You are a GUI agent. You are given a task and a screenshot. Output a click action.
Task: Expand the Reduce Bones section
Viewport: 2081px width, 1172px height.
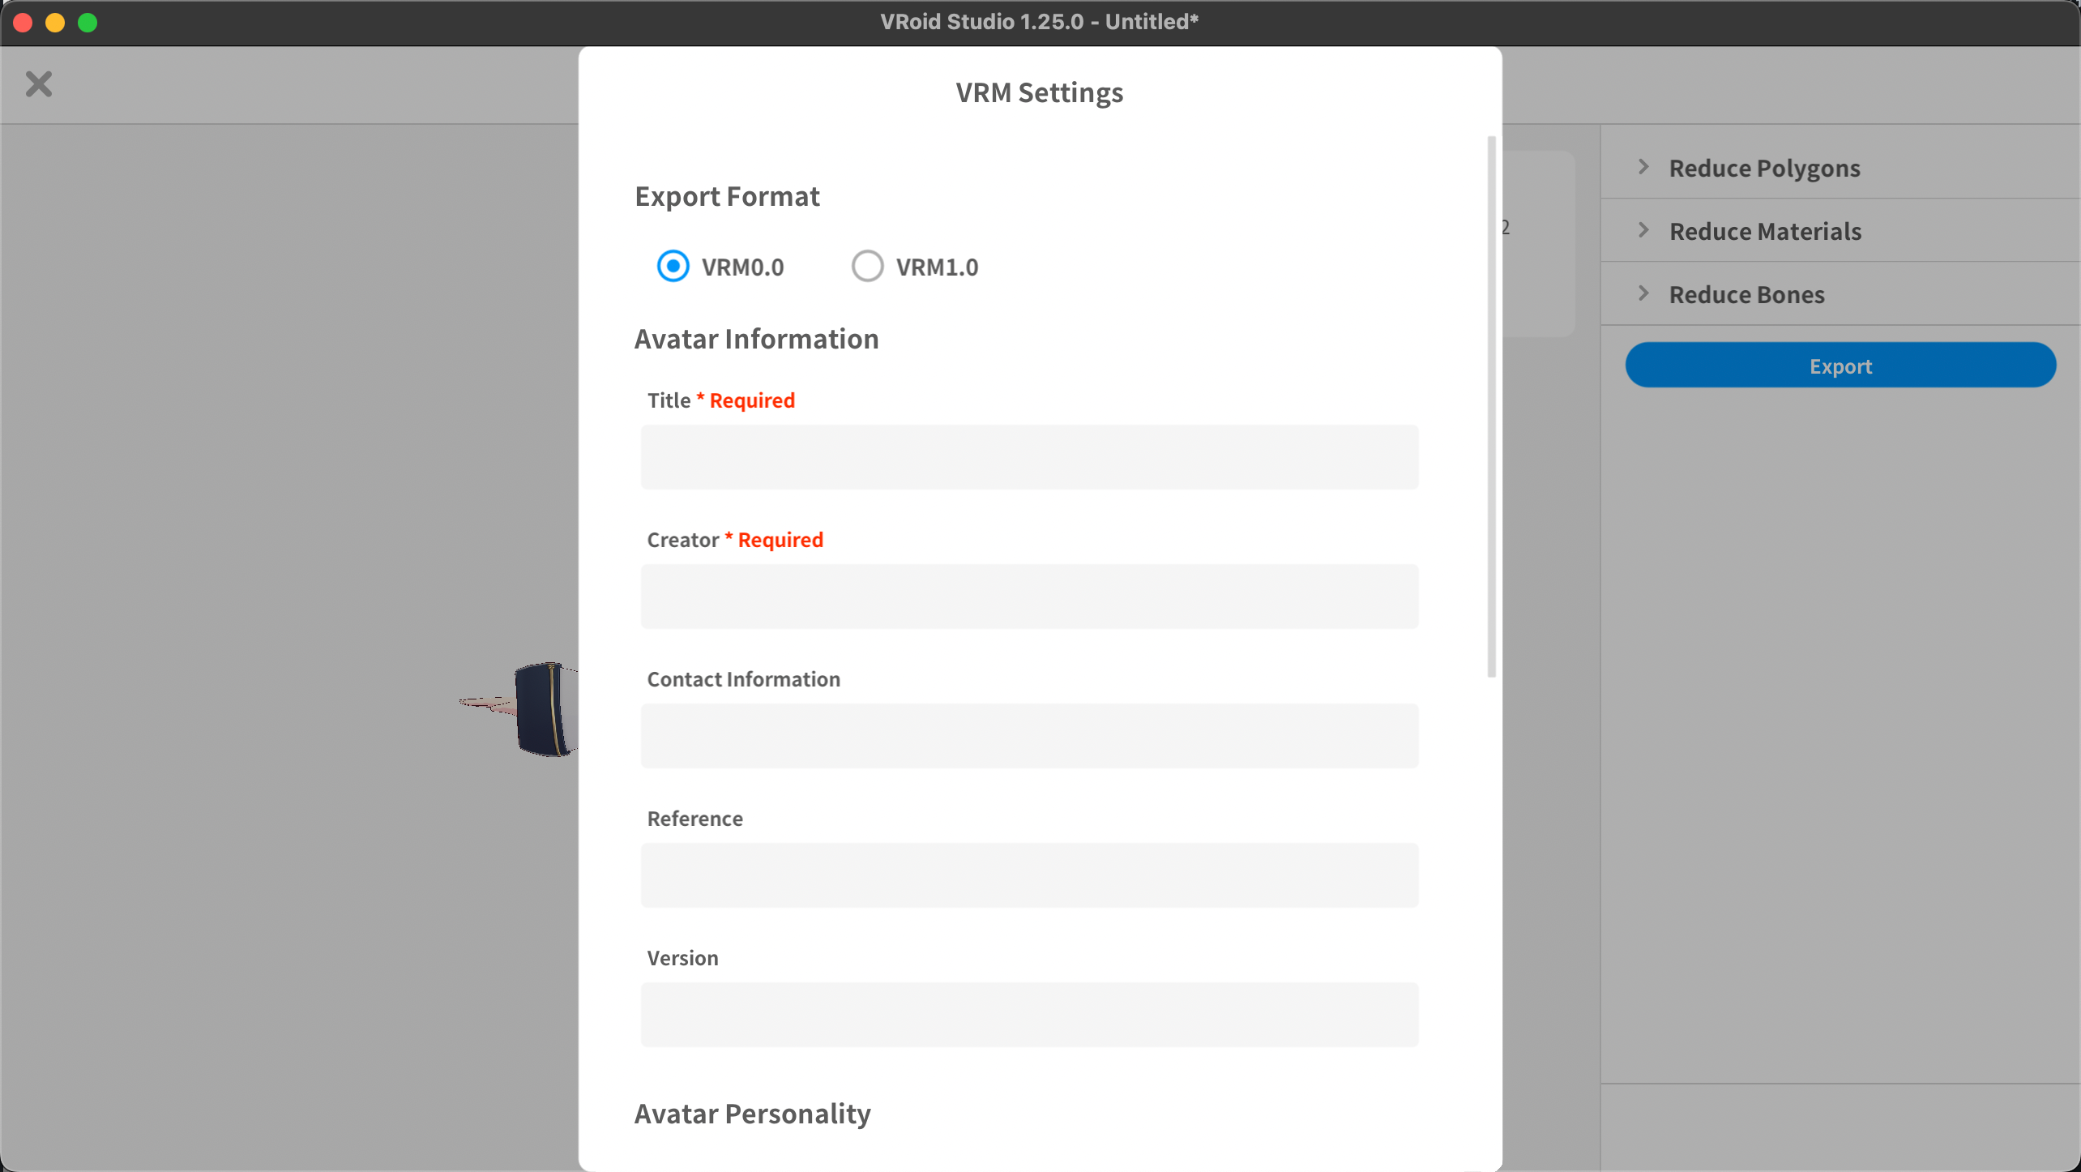(1746, 294)
